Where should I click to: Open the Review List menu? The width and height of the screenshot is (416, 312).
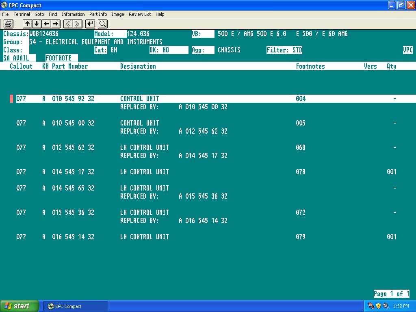[x=140, y=14]
